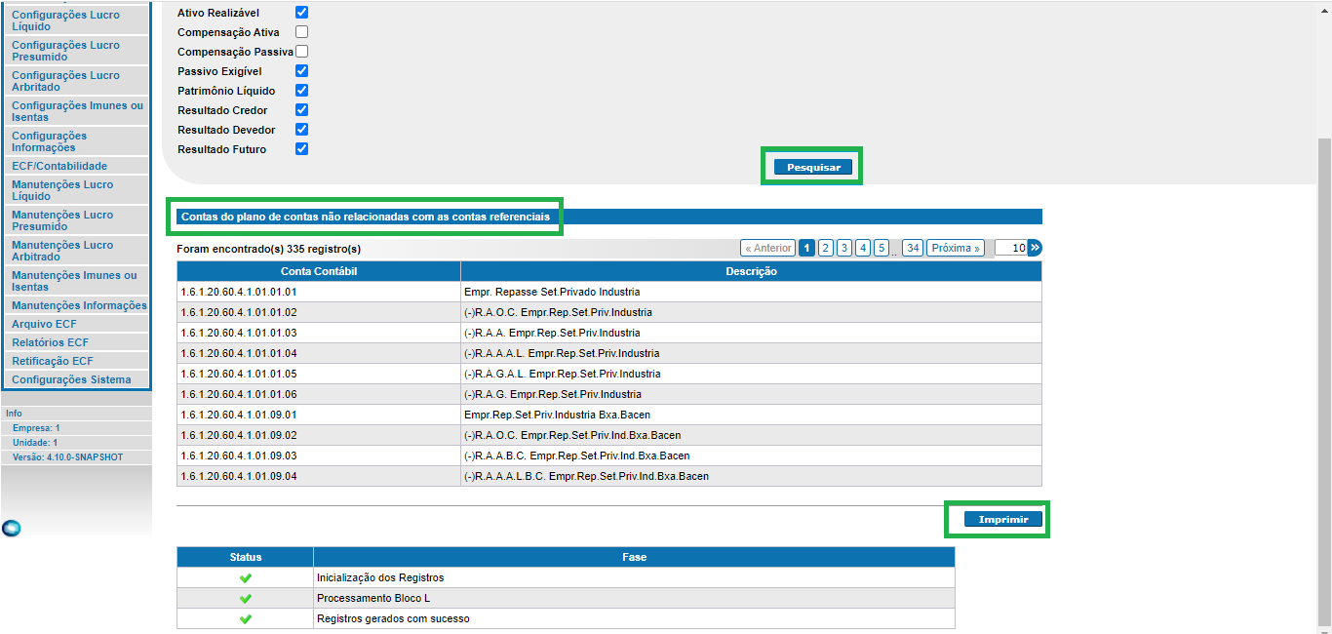The height and width of the screenshot is (634, 1332).
Task: Check the Compensação Passiva checkbox
Action: tap(302, 52)
